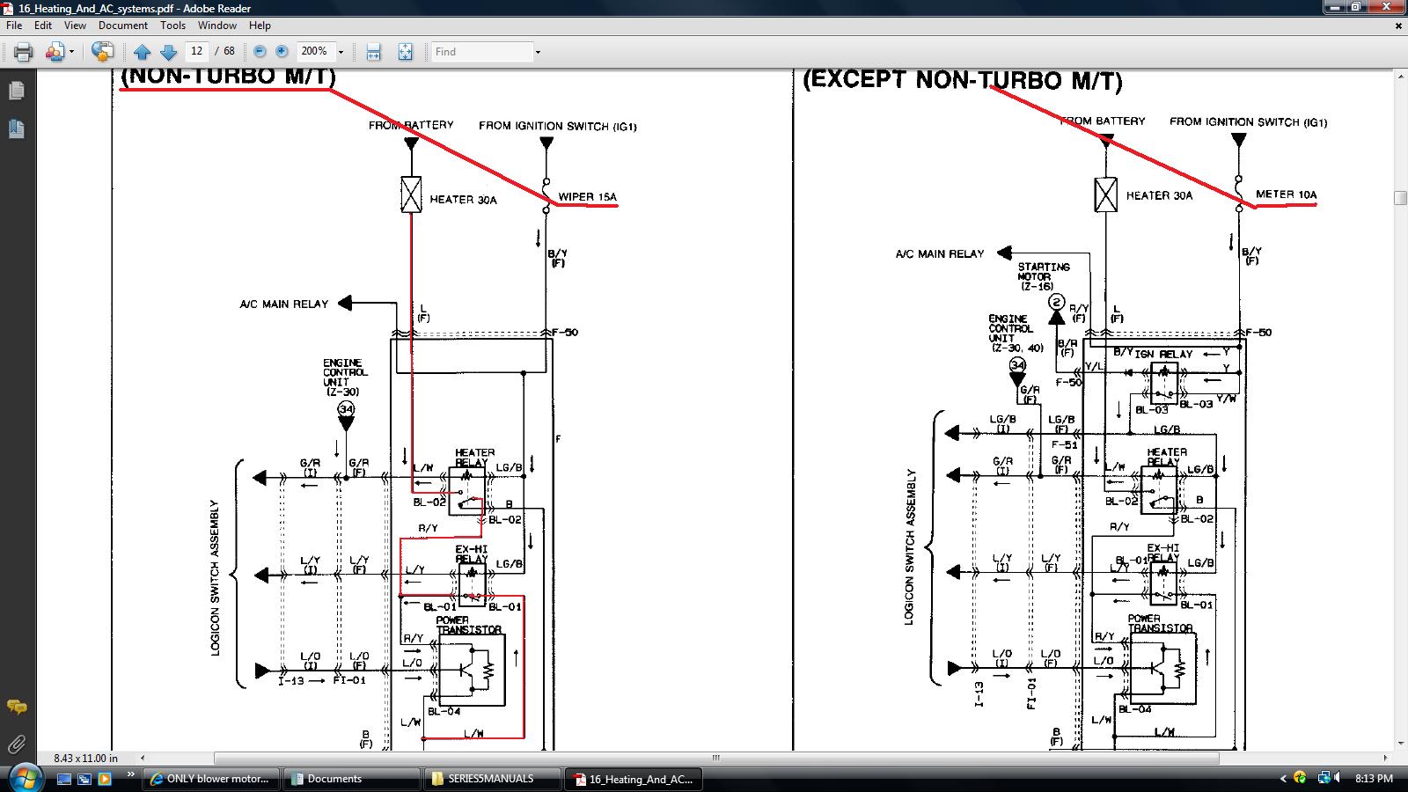Expand the zoom percentage dropdown
The height and width of the screenshot is (792, 1408).
tap(341, 52)
